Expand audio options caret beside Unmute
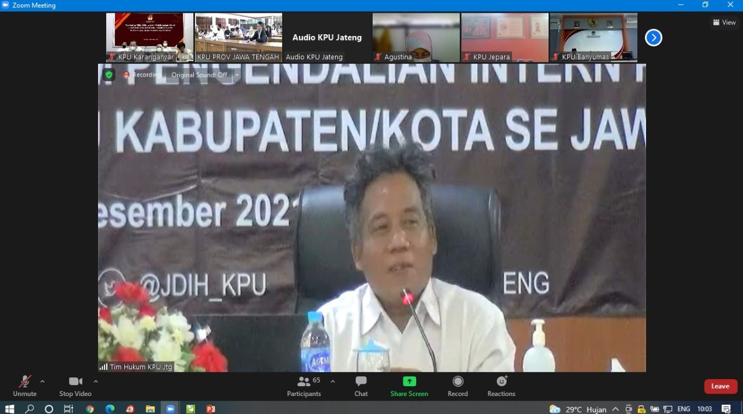This screenshot has height=414, width=743. (42, 381)
